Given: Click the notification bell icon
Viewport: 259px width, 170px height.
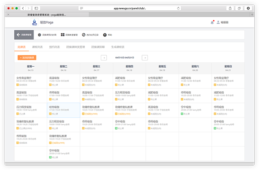Looking at the screenshot, I should coord(212,22).
